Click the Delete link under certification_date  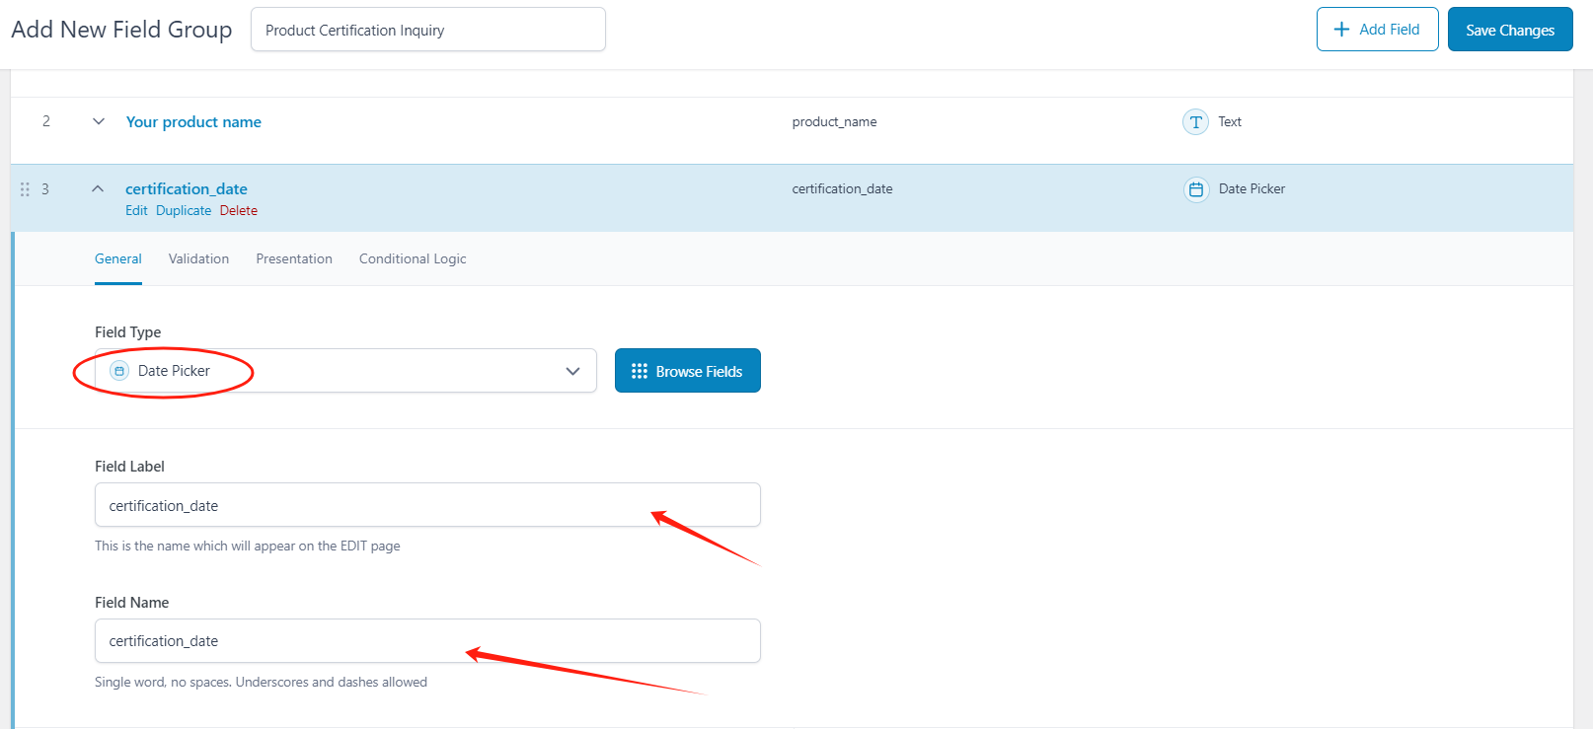coord(239,210)
